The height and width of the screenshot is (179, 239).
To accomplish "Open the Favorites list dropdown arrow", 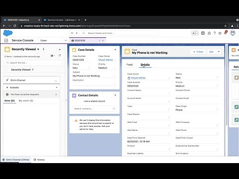I will 197,33.
